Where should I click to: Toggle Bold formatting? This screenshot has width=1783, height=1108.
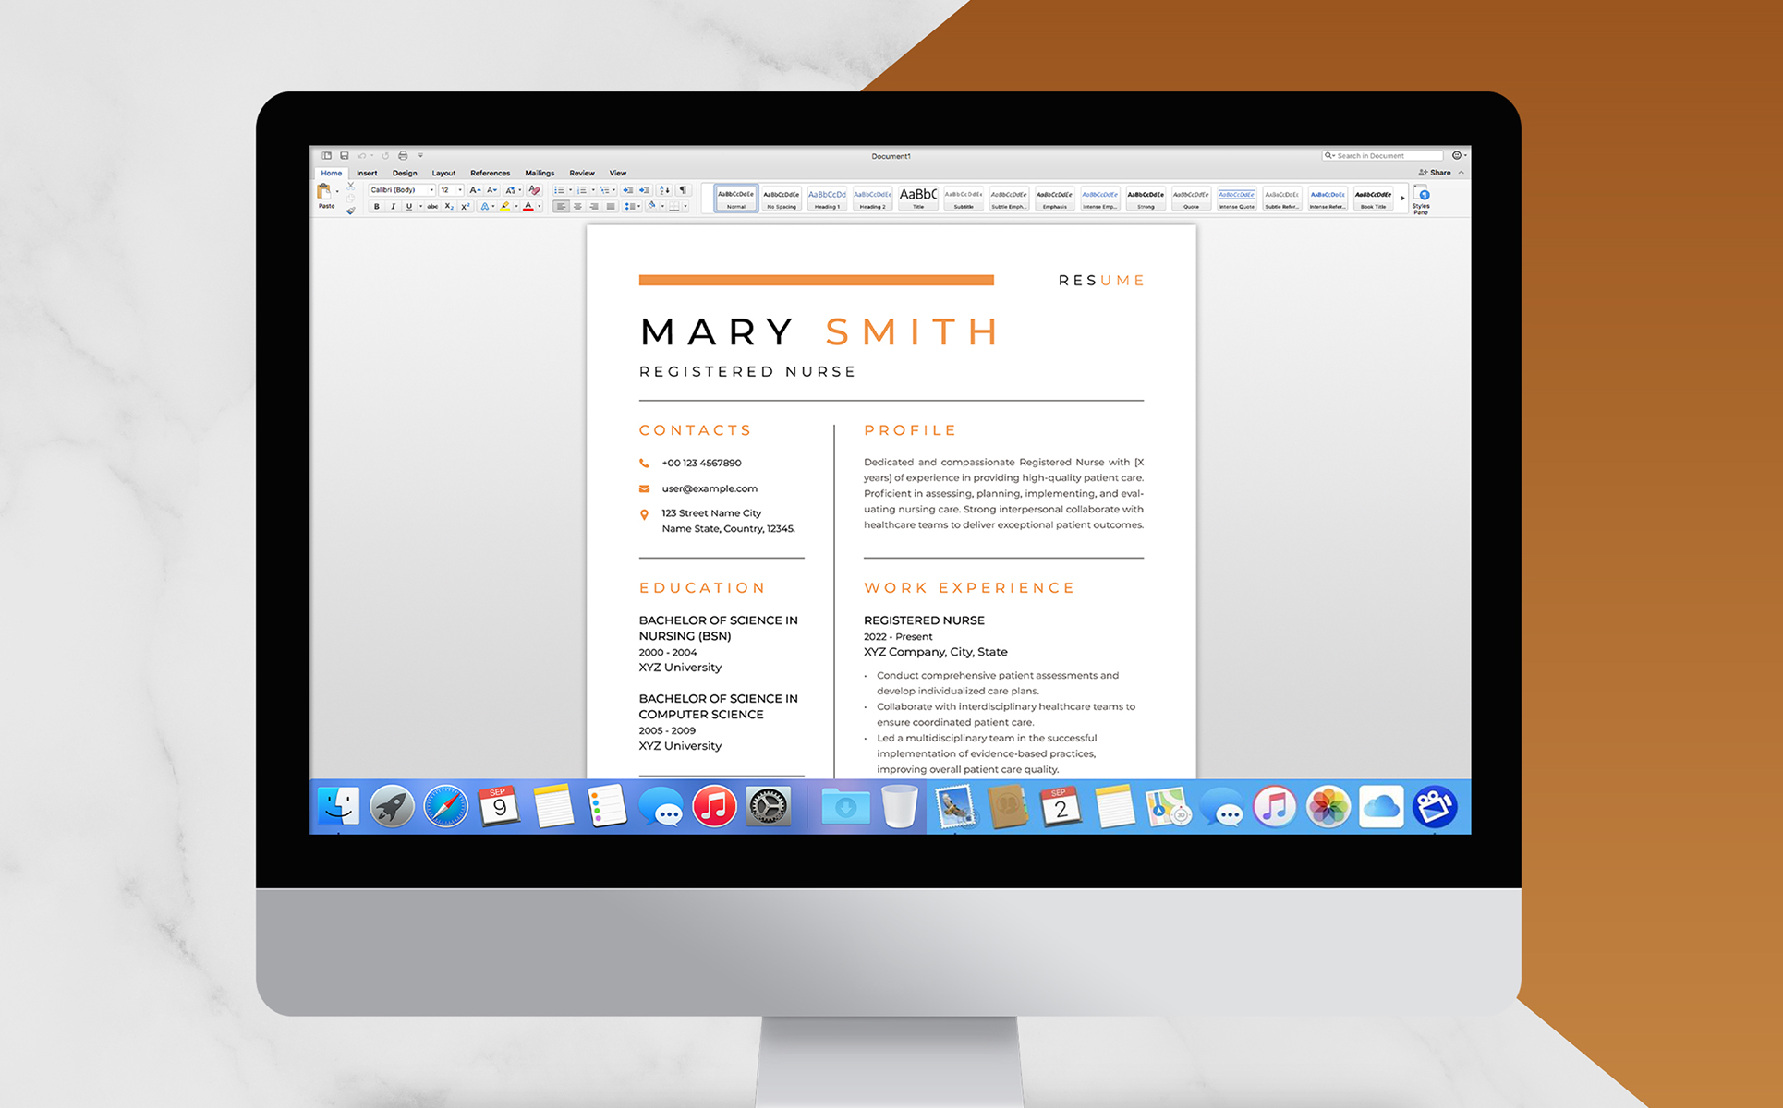coord(377,207)
